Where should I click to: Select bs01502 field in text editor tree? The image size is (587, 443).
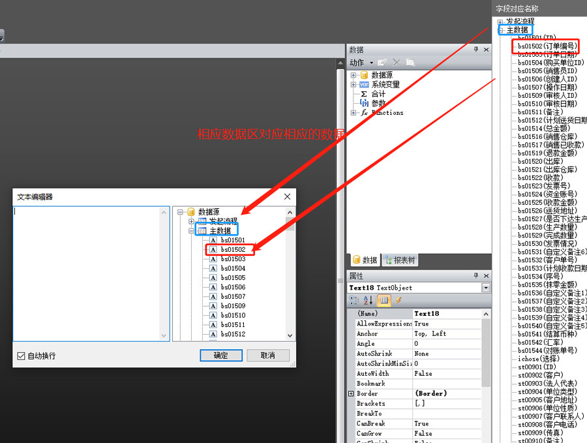point(233,249)
